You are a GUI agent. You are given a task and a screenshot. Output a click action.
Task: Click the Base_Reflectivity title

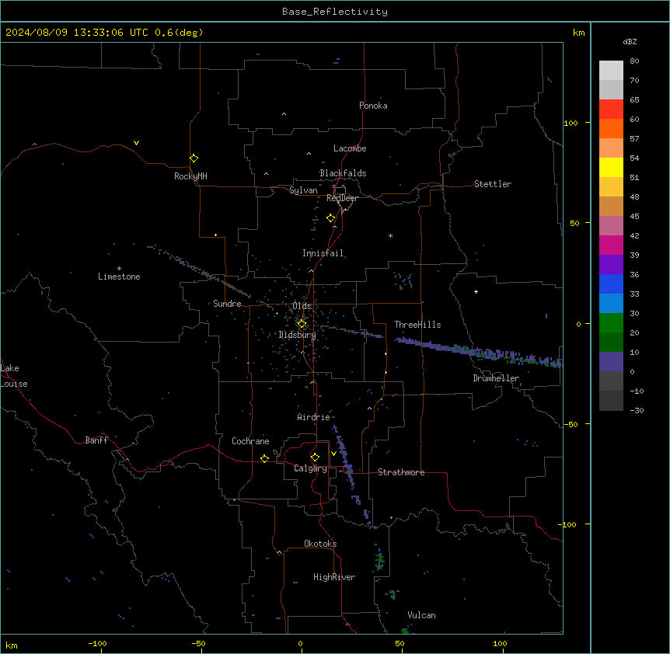335,12
